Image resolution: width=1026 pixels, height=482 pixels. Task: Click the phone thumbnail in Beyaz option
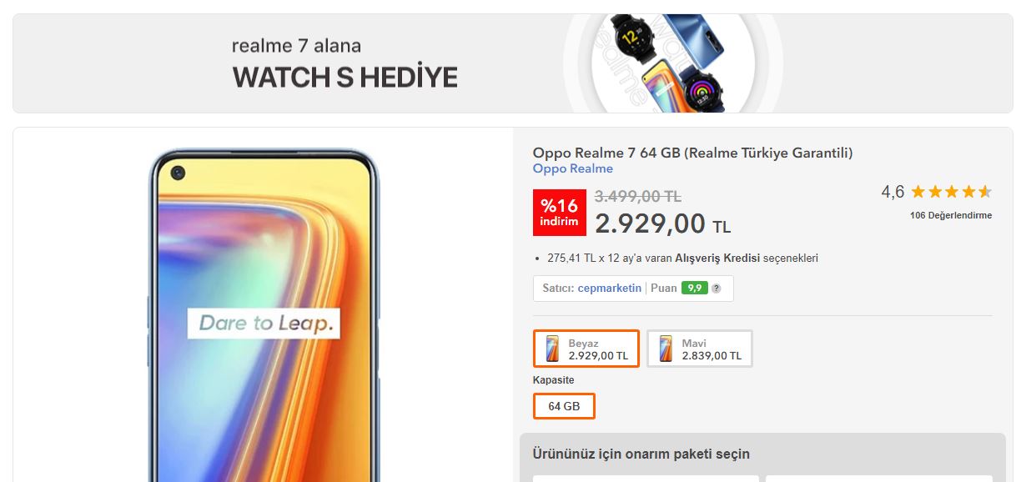pos(552,349)
